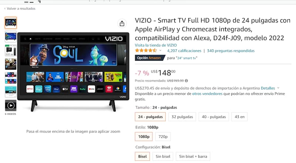Image resolution: width=296 pixels, height=163 pixels.
Task: Click the share icon above the TV image
Action: 122,23
